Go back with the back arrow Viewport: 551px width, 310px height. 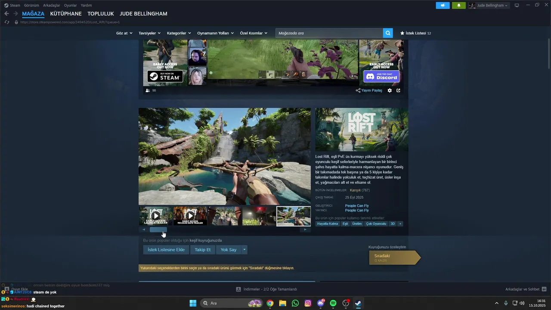point(6,14)
